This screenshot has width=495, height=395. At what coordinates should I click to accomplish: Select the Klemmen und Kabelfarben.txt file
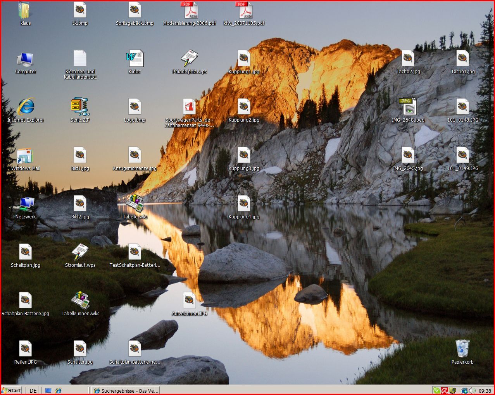click(80, 58)
